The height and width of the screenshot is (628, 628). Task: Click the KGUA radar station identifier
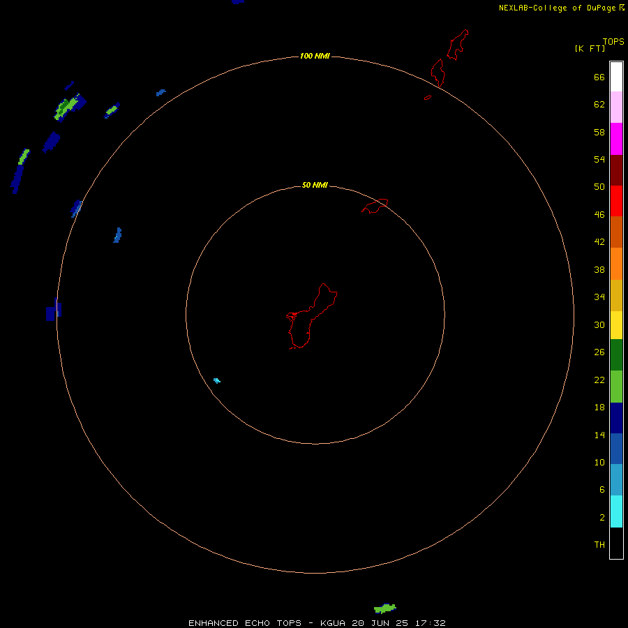pos(333,623)
